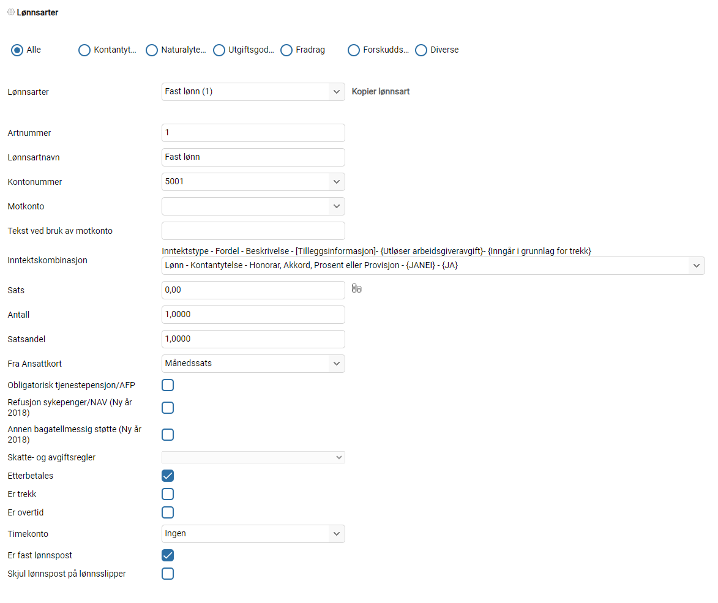
Task: Expand the Kontonummer dropdown with 5001
Action: point(253,182)
